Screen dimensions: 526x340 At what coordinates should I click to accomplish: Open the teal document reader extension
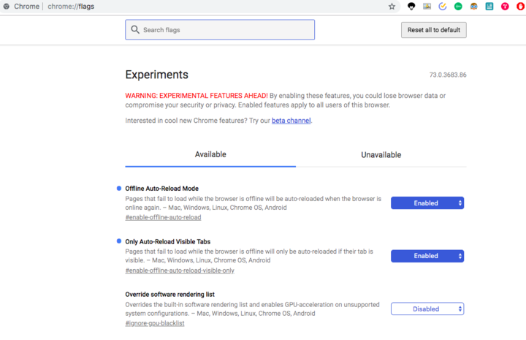[489, 7]
